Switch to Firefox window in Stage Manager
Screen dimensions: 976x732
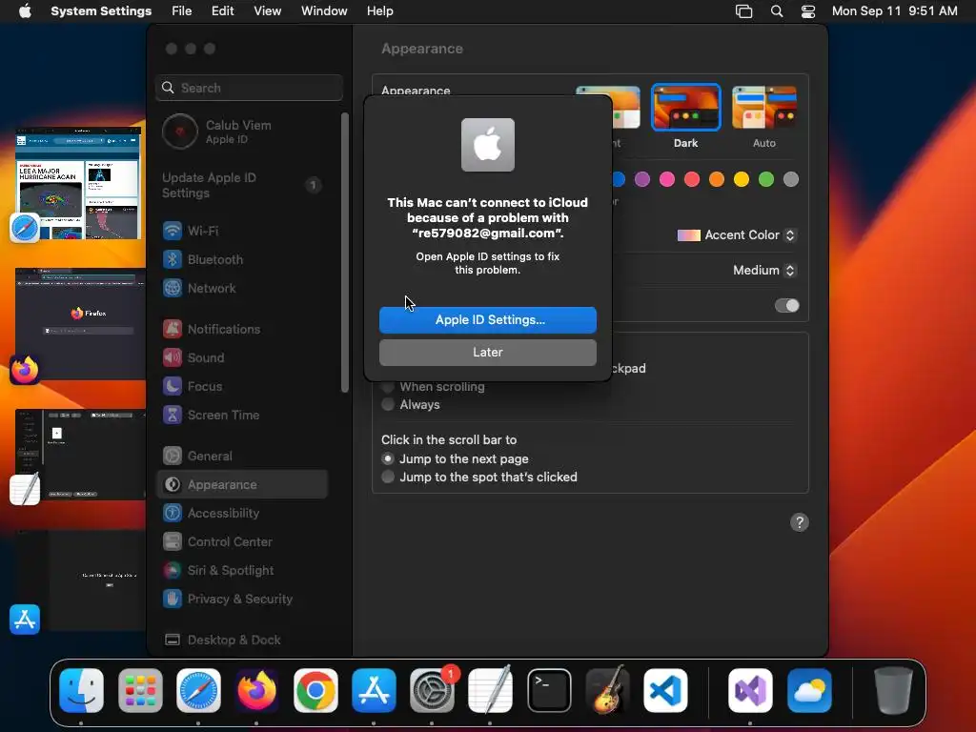tap(80, 324)
